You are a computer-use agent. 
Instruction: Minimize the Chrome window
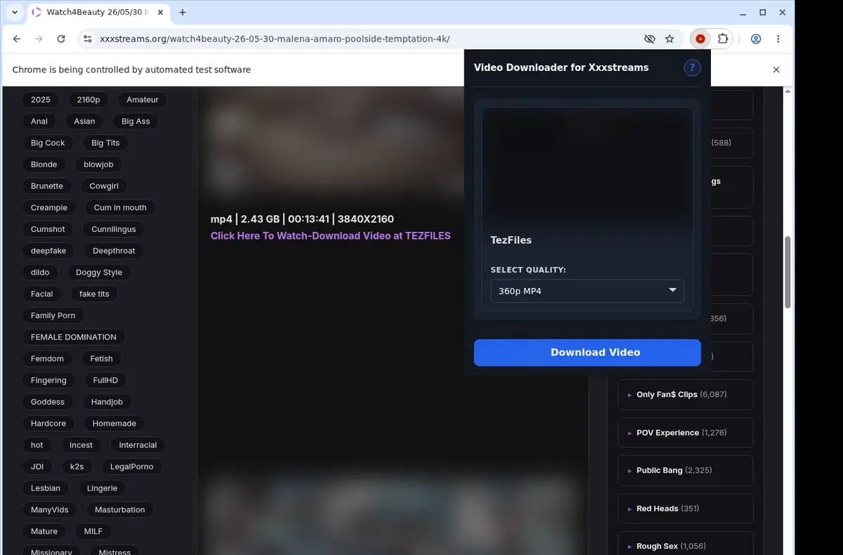point(744,12)
